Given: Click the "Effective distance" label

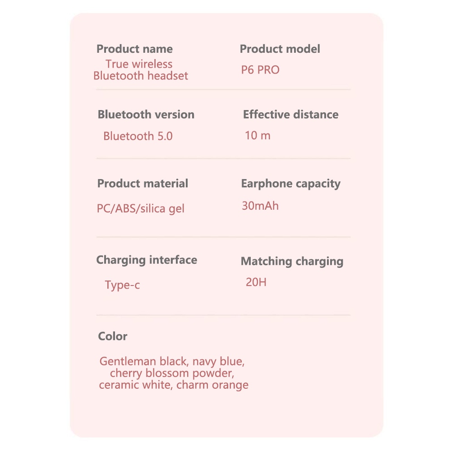Looking at the screenshot, I should (x=290, y=115).
